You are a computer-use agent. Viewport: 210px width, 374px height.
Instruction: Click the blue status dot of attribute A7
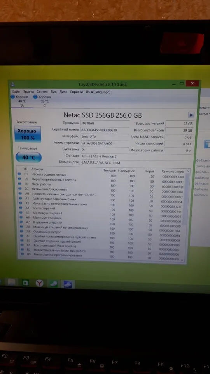pyautogui.click(x=21, y=222)
